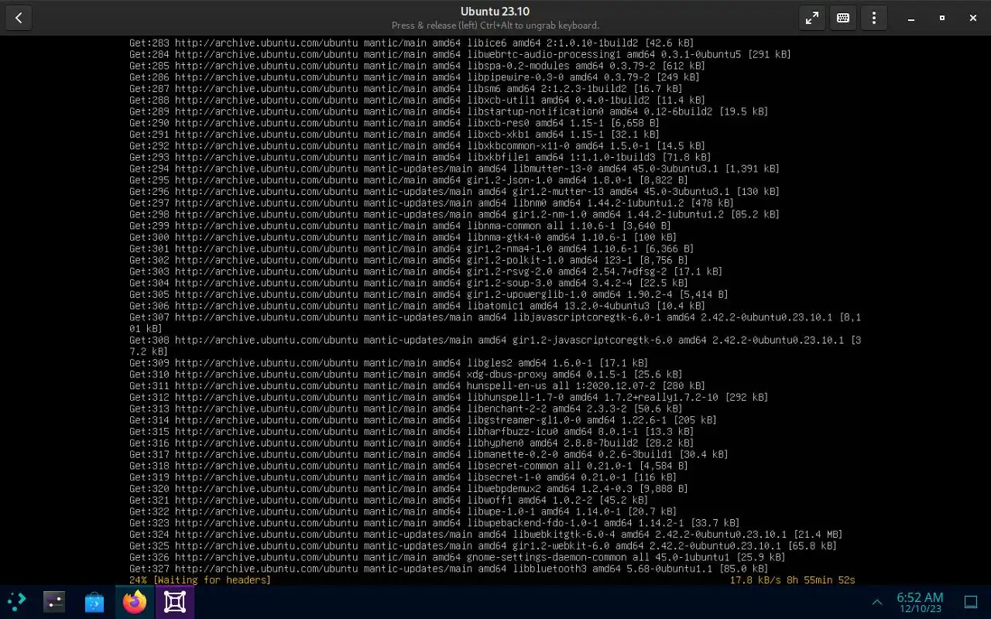Click the line Get:321 libwoff1
The width and height of the screenshot is (991, 619).
pos(389,500)
